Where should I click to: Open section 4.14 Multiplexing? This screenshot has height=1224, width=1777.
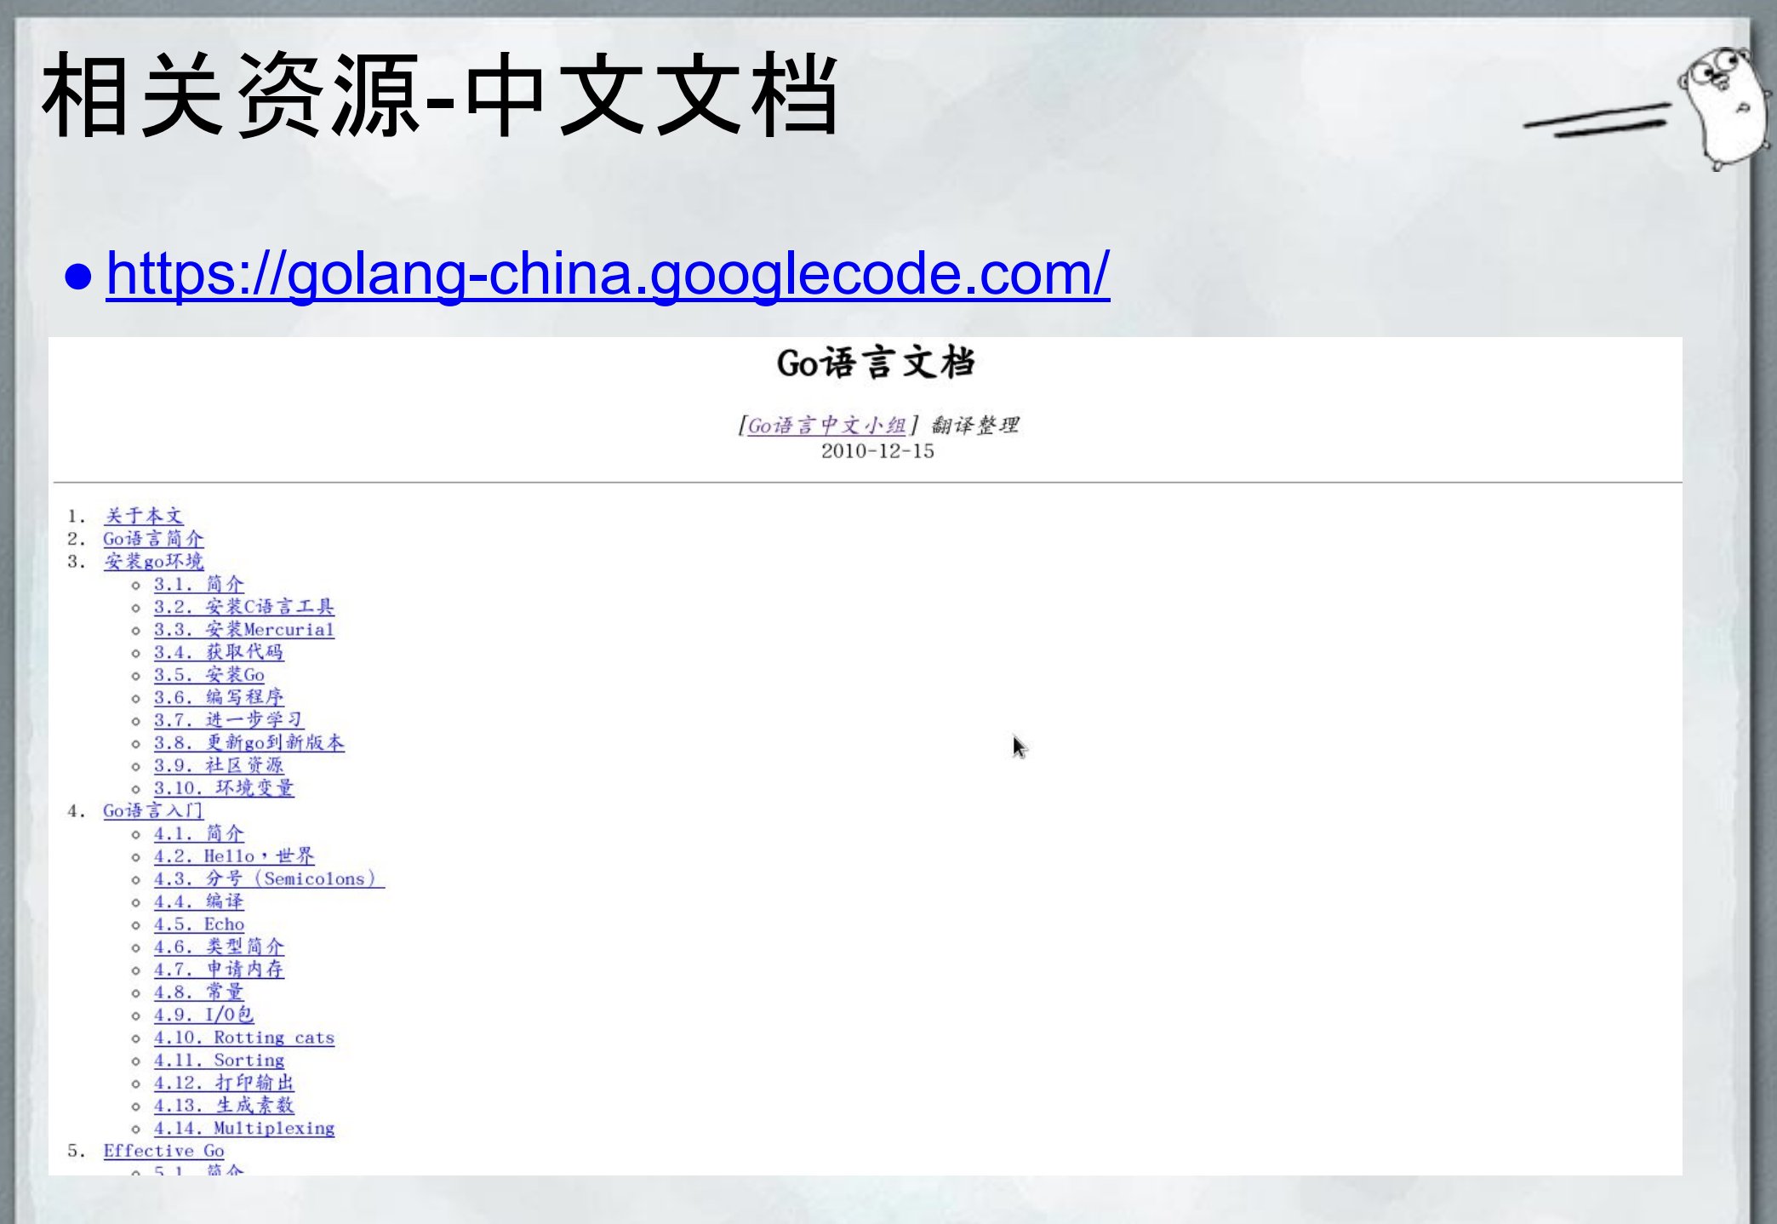[243, 1129]
